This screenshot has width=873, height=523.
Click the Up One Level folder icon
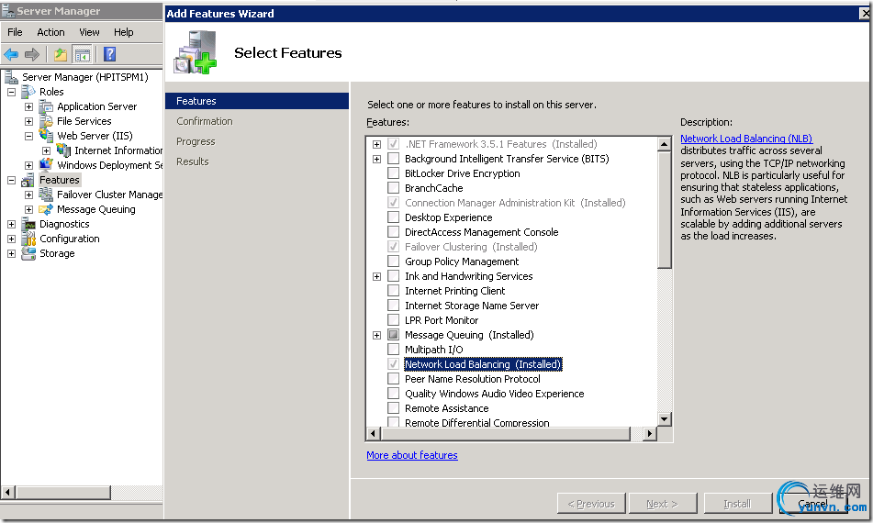click(x=61, y=54)
